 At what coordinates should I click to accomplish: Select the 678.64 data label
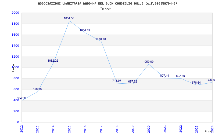click(x=196, y=83)
